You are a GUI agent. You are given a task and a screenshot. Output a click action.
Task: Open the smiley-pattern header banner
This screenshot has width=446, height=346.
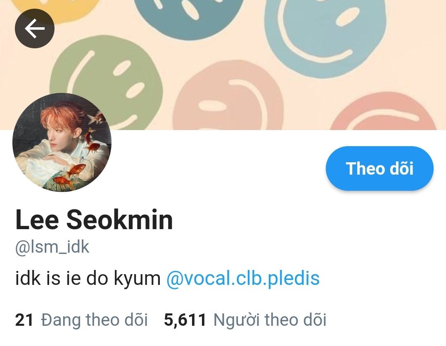click(223, 65)
